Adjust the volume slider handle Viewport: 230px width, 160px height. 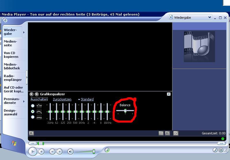click(x=94, y=151)
